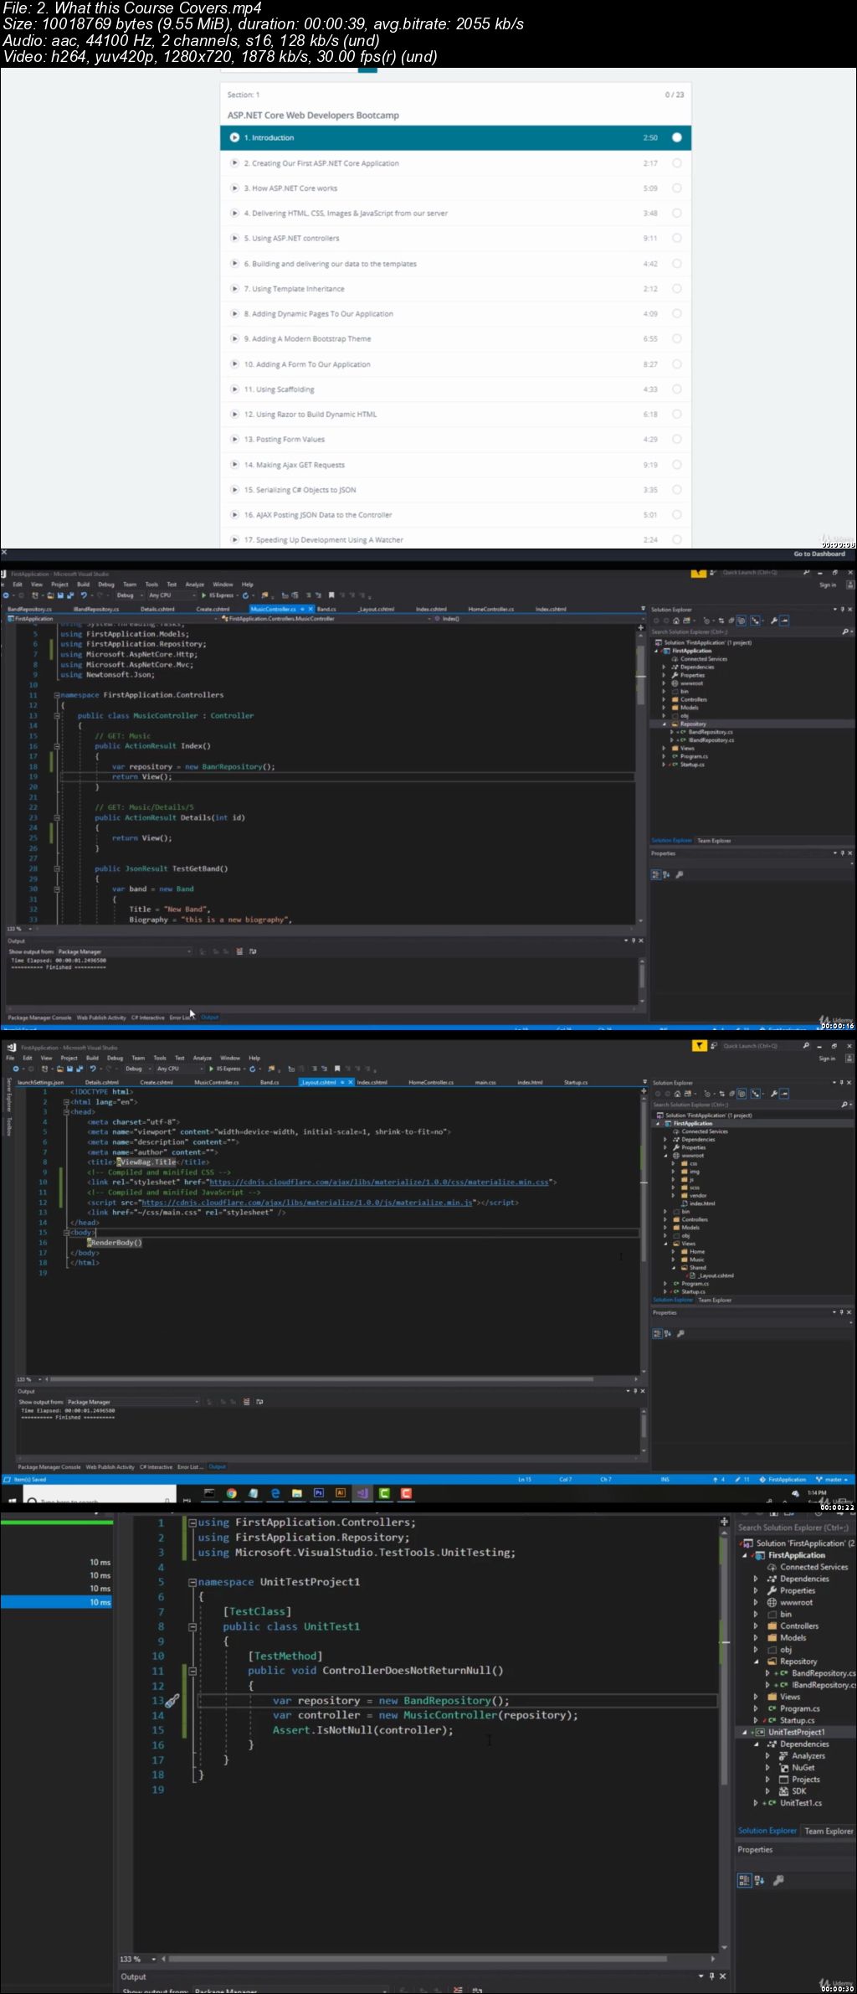Click the screwdriver quick actions icon at line 13

pyautogui.click(x=172, y=1700)
